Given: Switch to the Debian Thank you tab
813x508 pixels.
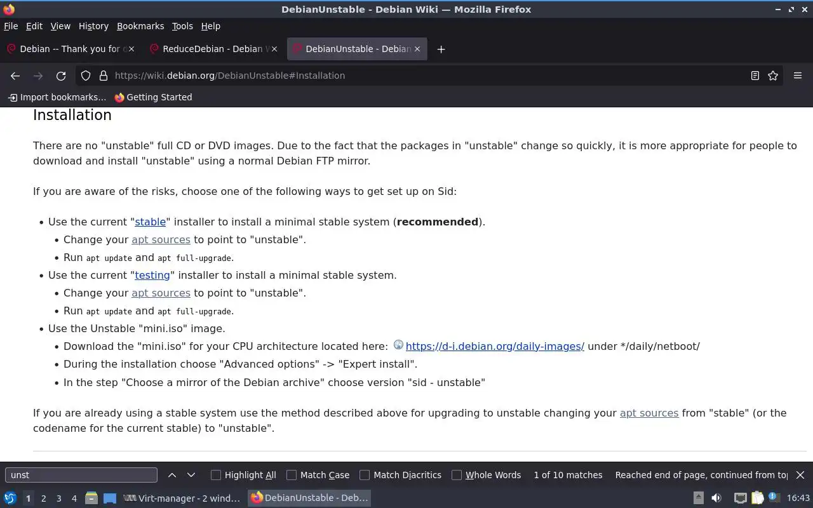Looking at the screenshot, I should pos(71,49).
